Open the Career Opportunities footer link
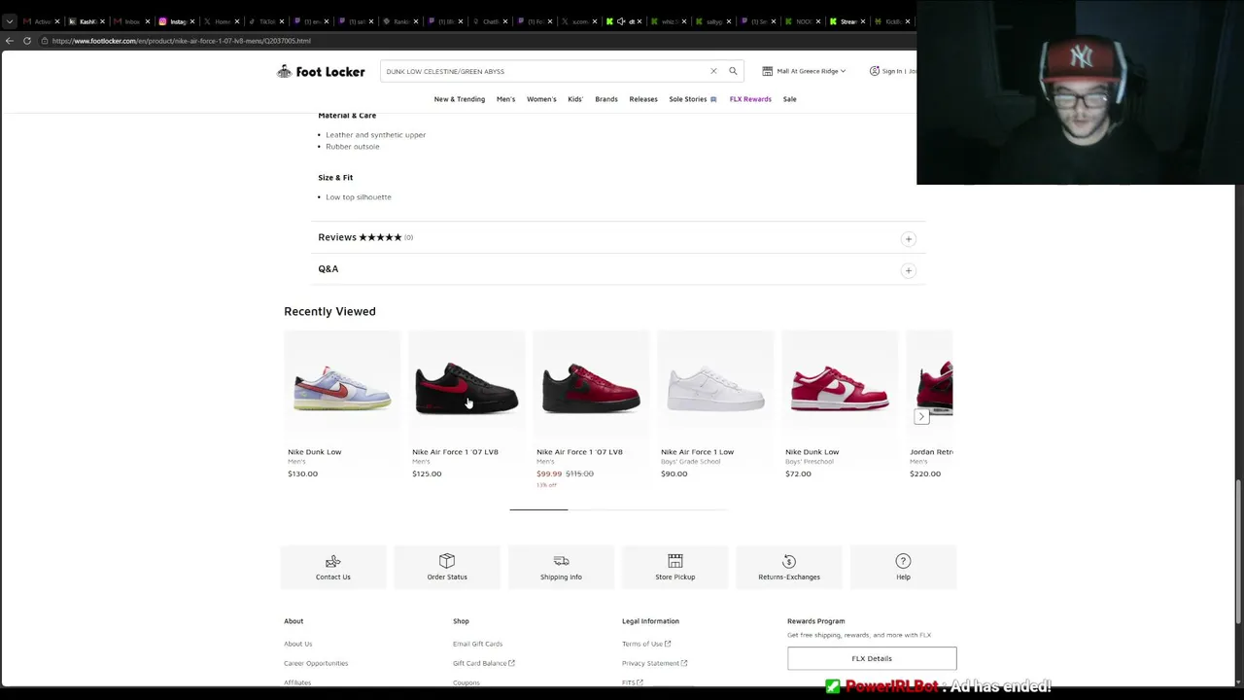This screenshot has height=700, width=1244. [316, 663]
